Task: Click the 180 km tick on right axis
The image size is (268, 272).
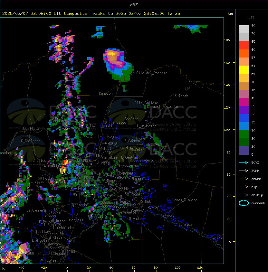Action: pyautogui.click(x=227, y=40)
